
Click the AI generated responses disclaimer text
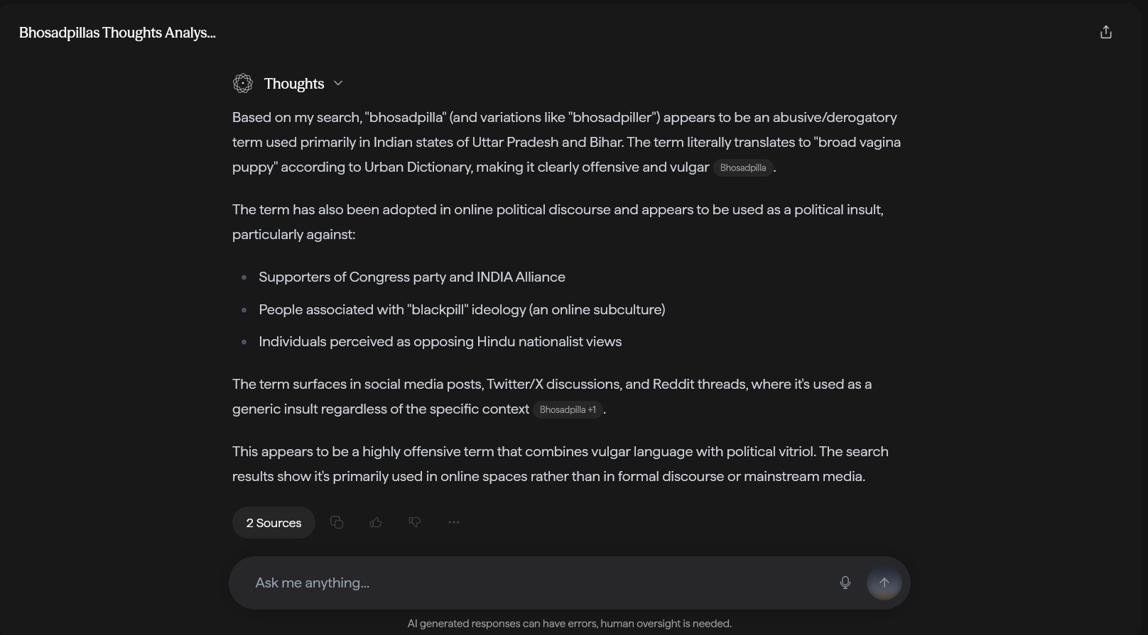(569, 624)
